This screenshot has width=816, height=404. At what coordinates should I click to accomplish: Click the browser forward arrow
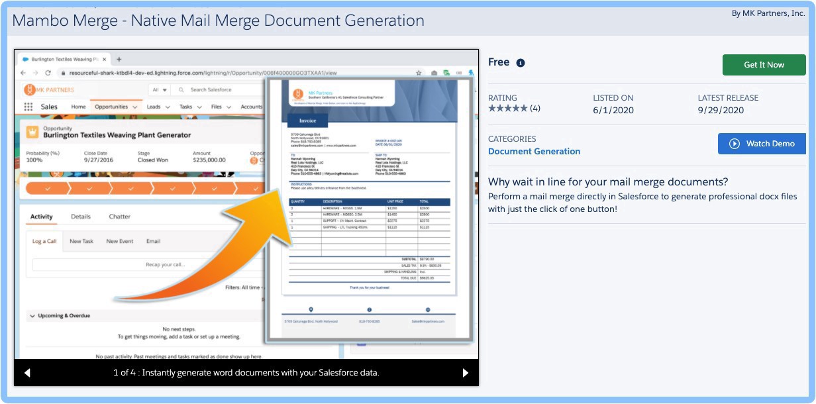[x=36, y=73]
